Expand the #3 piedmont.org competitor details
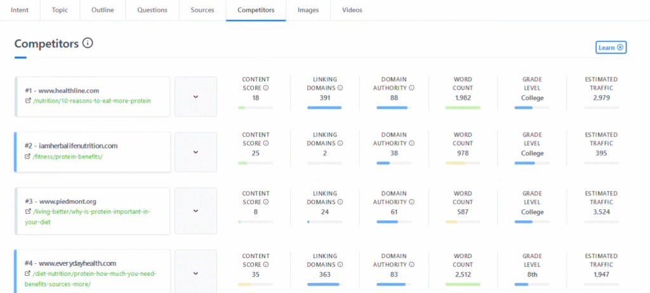The image size is (650, 293). [196, 211]
